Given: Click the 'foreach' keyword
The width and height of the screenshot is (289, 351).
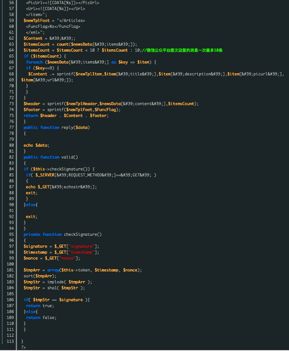Looking at the screenshot, I should 34,62.
